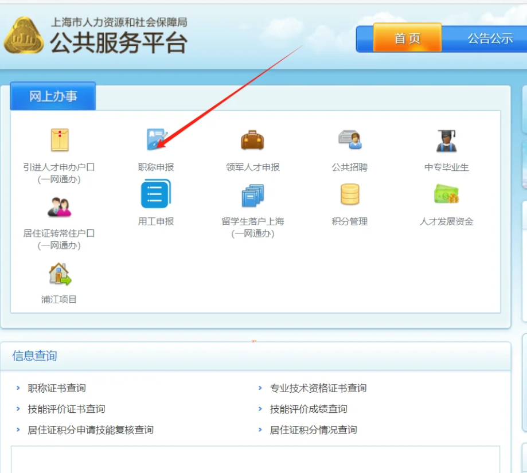Select the 网上办事 section tab
This screenshot has height=473, width=527.
pos(53,95)
